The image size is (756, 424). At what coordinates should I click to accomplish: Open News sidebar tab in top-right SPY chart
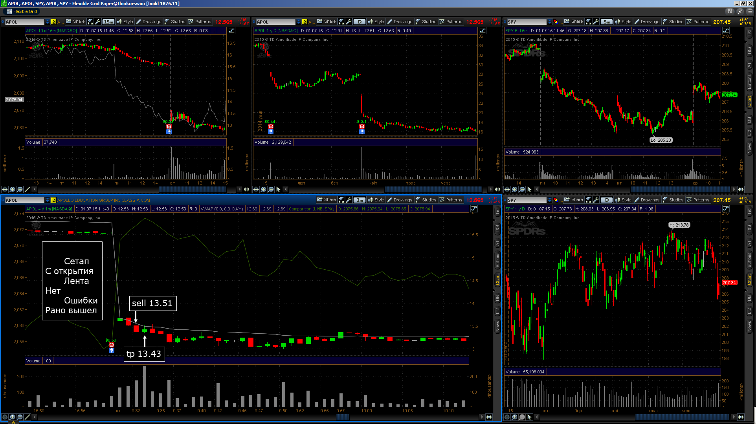click(749, 148)
